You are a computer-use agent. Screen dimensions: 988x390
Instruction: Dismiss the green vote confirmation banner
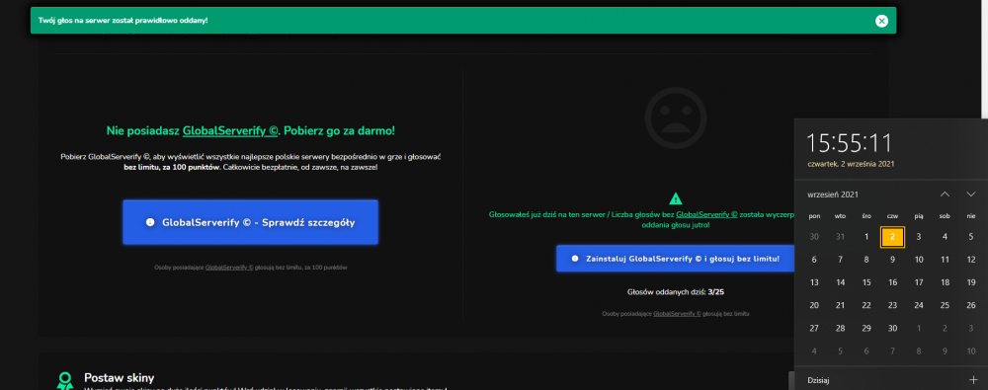tap(881, 21)
